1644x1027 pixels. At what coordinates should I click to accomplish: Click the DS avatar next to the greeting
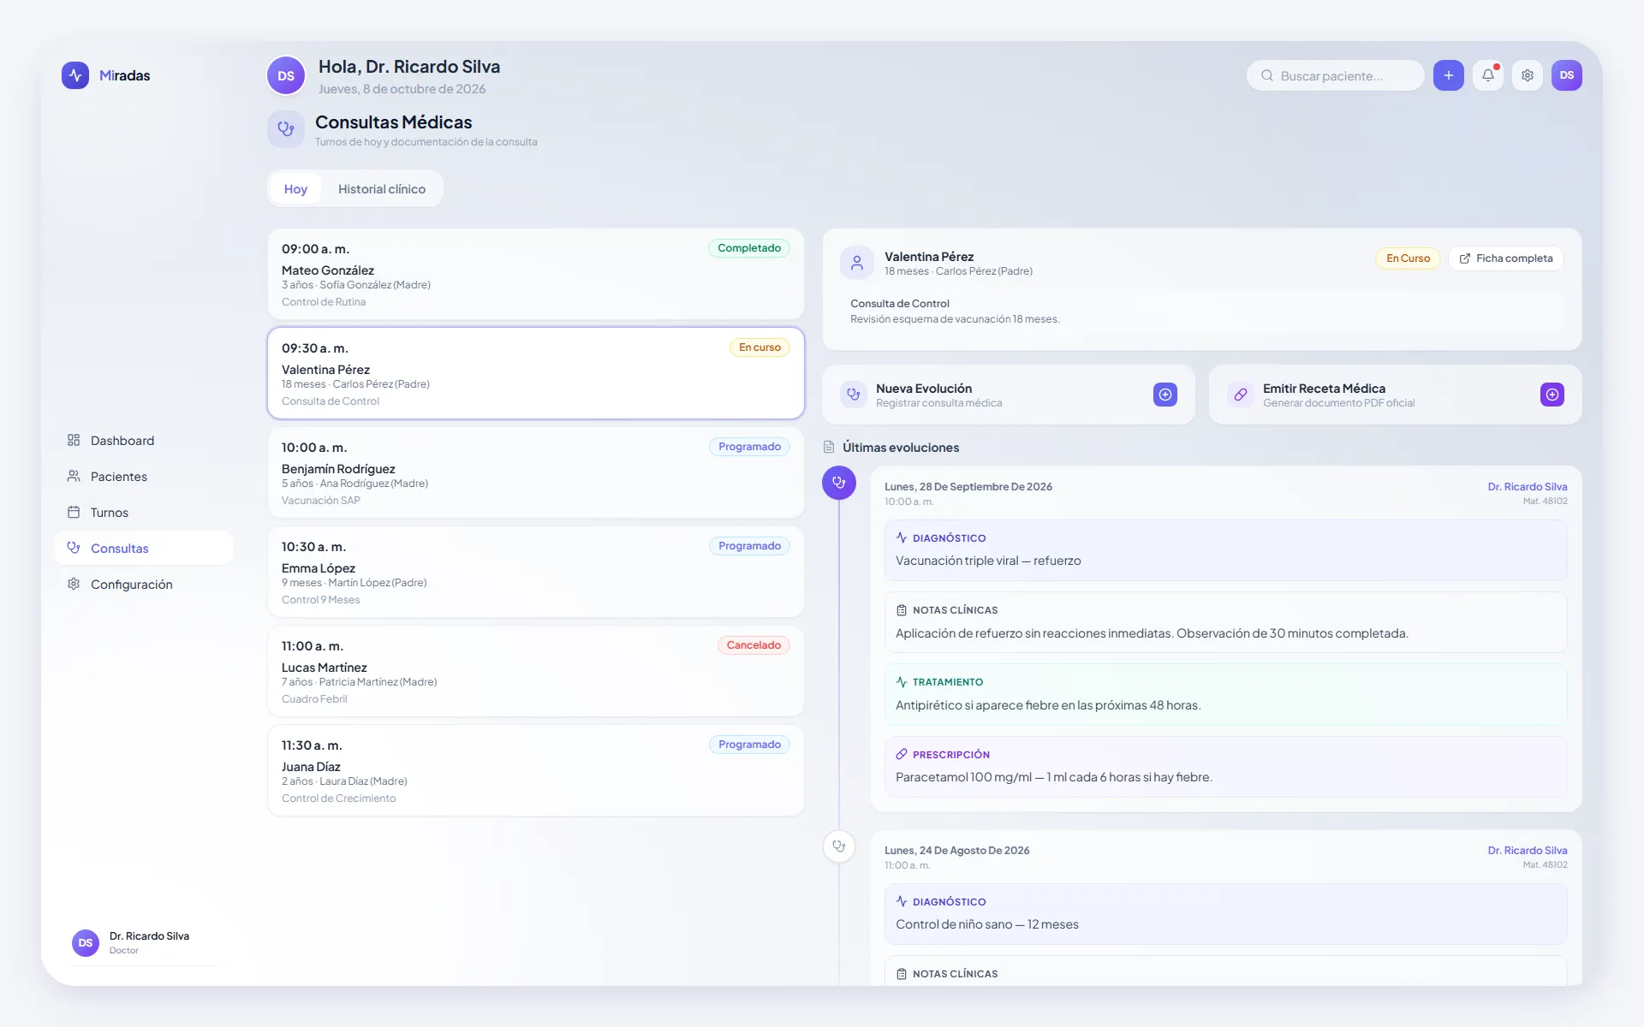coord(286,75)
